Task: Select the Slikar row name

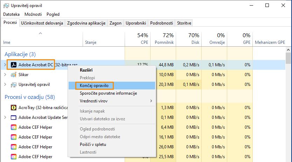Action: [x=23, y=75]
